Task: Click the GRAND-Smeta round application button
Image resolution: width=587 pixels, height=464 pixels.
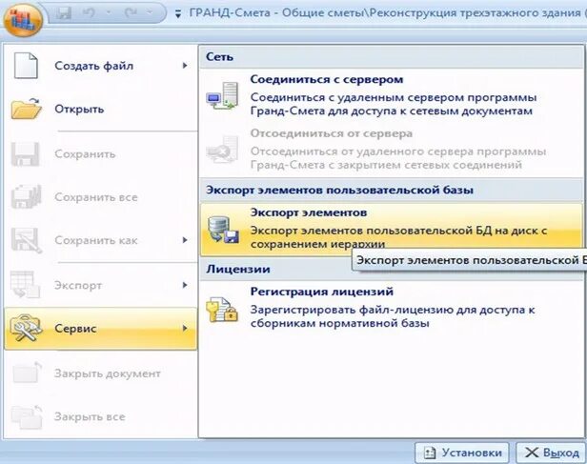Action: click(23, 19)
